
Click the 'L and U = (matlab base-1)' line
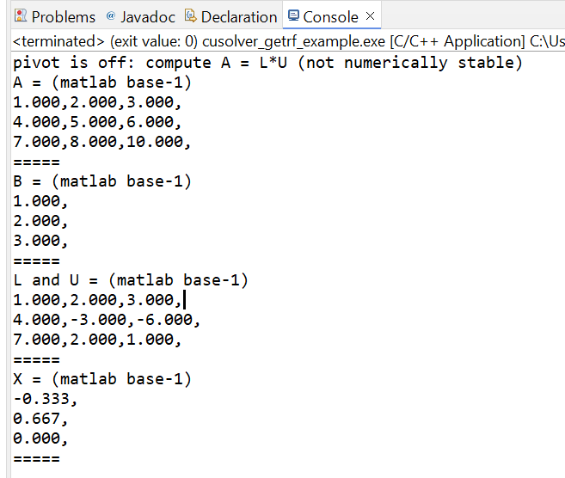[130, 280]
